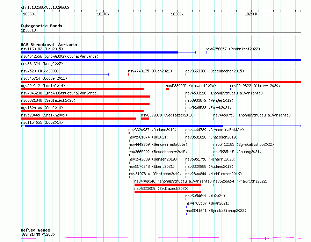Click nsv4444789 (GenomeinaBottle) label

(x=215, y=130)
